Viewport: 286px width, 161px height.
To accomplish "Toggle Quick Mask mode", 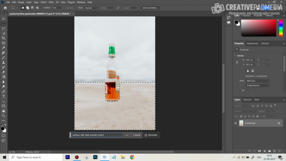I will [x=4, y=136].
